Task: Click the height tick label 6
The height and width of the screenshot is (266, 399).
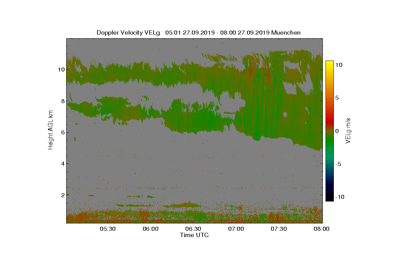Action: [x=63, y=132]
